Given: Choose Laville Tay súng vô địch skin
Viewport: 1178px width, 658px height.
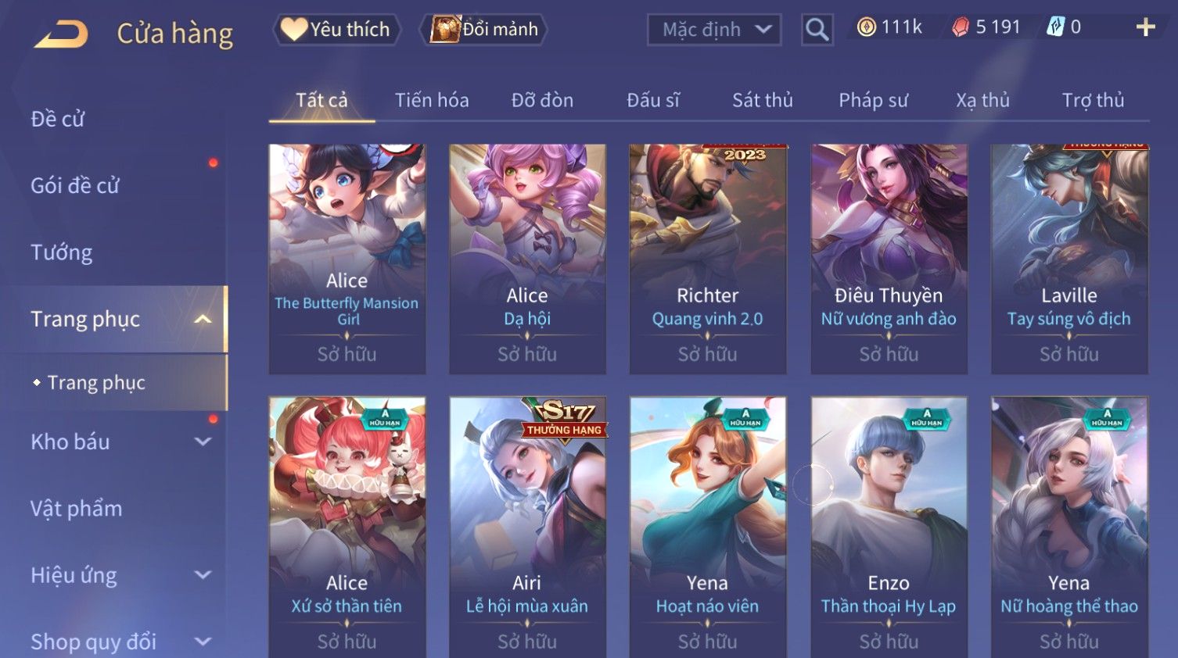Looking at the screenshot, I should (x=1069, y=259).
